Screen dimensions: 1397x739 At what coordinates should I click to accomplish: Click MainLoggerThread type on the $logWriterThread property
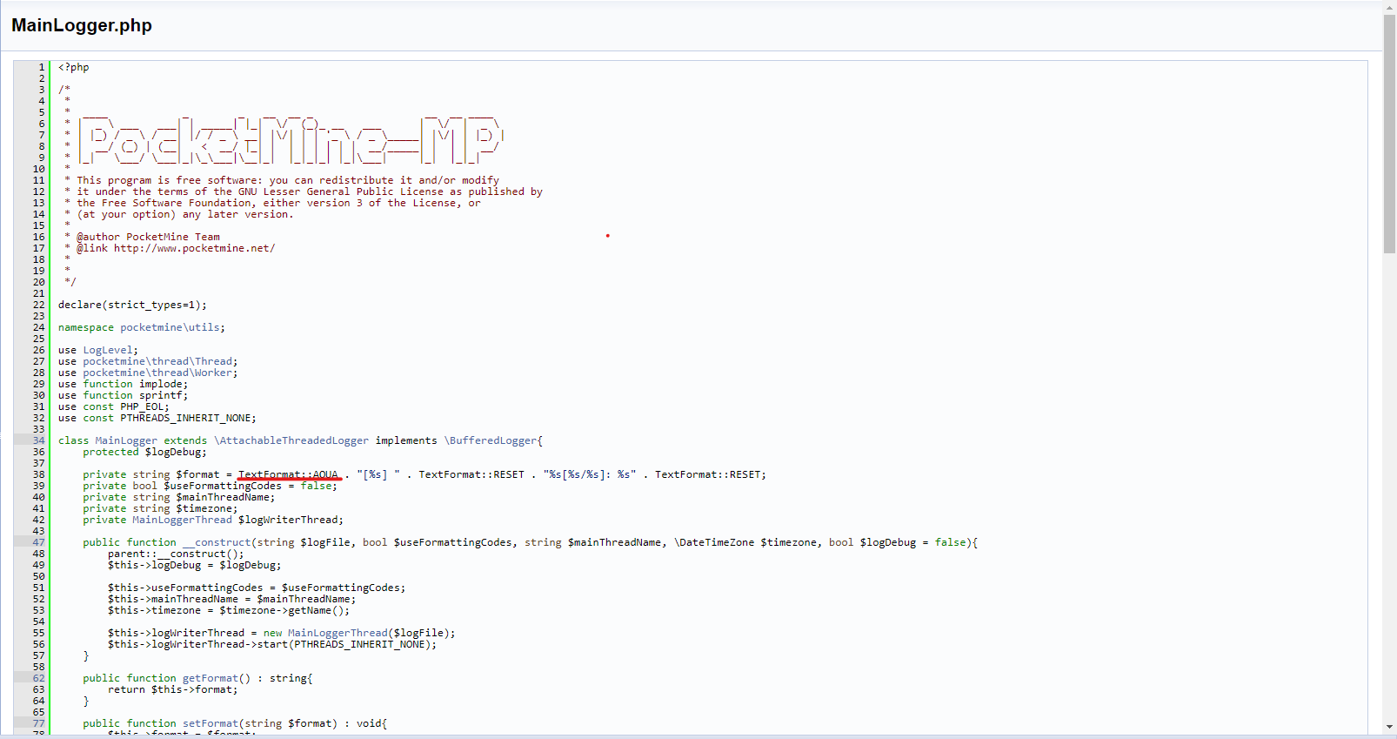(x=182, y=521)
